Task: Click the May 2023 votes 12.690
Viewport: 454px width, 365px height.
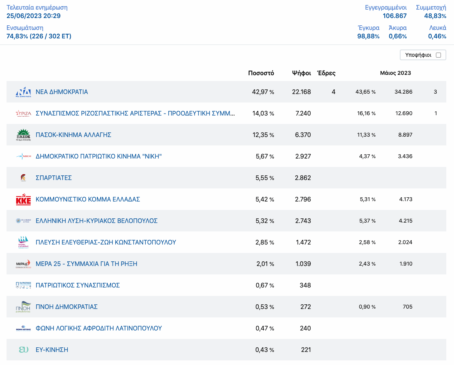Action: (x=404, y=113)
